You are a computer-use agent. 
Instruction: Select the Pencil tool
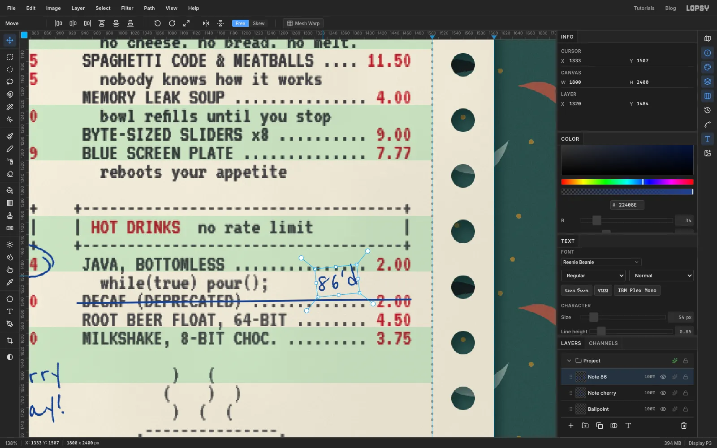coord(10,149)
